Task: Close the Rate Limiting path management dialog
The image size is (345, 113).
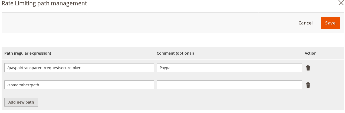Action: [341, 3]
